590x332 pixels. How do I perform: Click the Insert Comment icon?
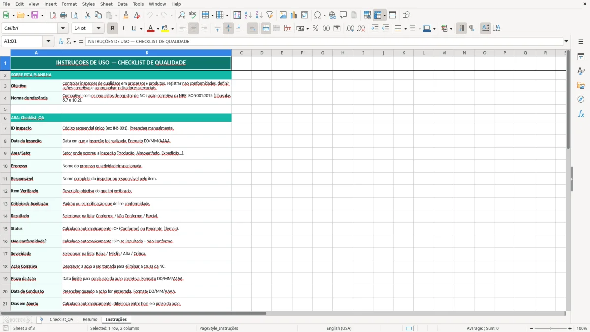343,15
